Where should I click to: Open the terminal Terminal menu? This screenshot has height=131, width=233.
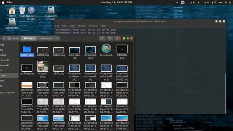coord(93,26)
